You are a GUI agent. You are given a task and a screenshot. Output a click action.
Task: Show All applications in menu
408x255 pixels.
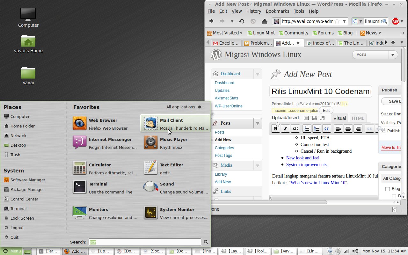(x=184, y=107)
